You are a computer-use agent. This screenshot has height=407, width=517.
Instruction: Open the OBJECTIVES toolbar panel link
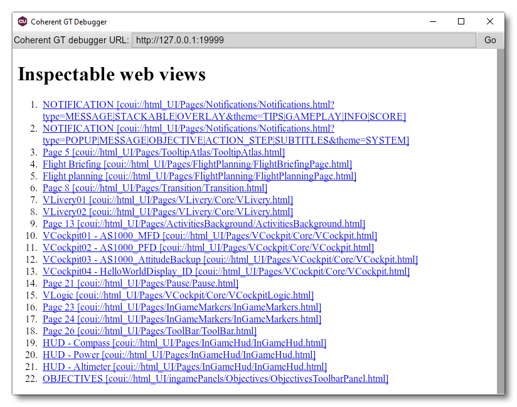215,378
